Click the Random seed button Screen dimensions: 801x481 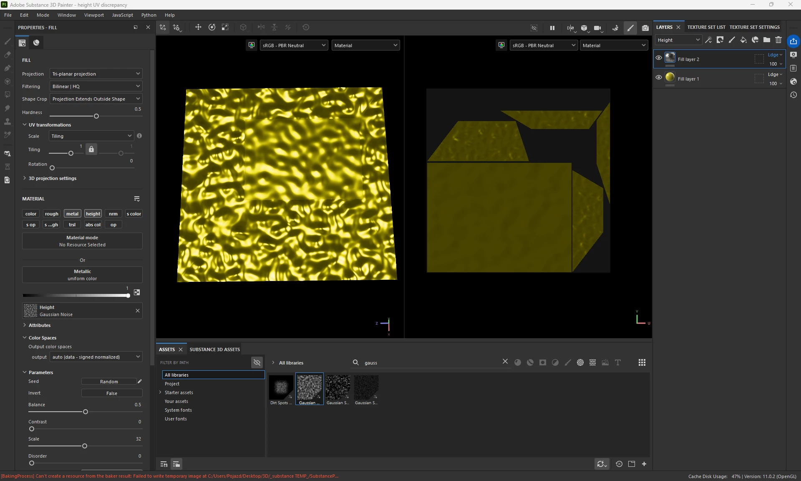pyautogui.click(x=109, y=382)
